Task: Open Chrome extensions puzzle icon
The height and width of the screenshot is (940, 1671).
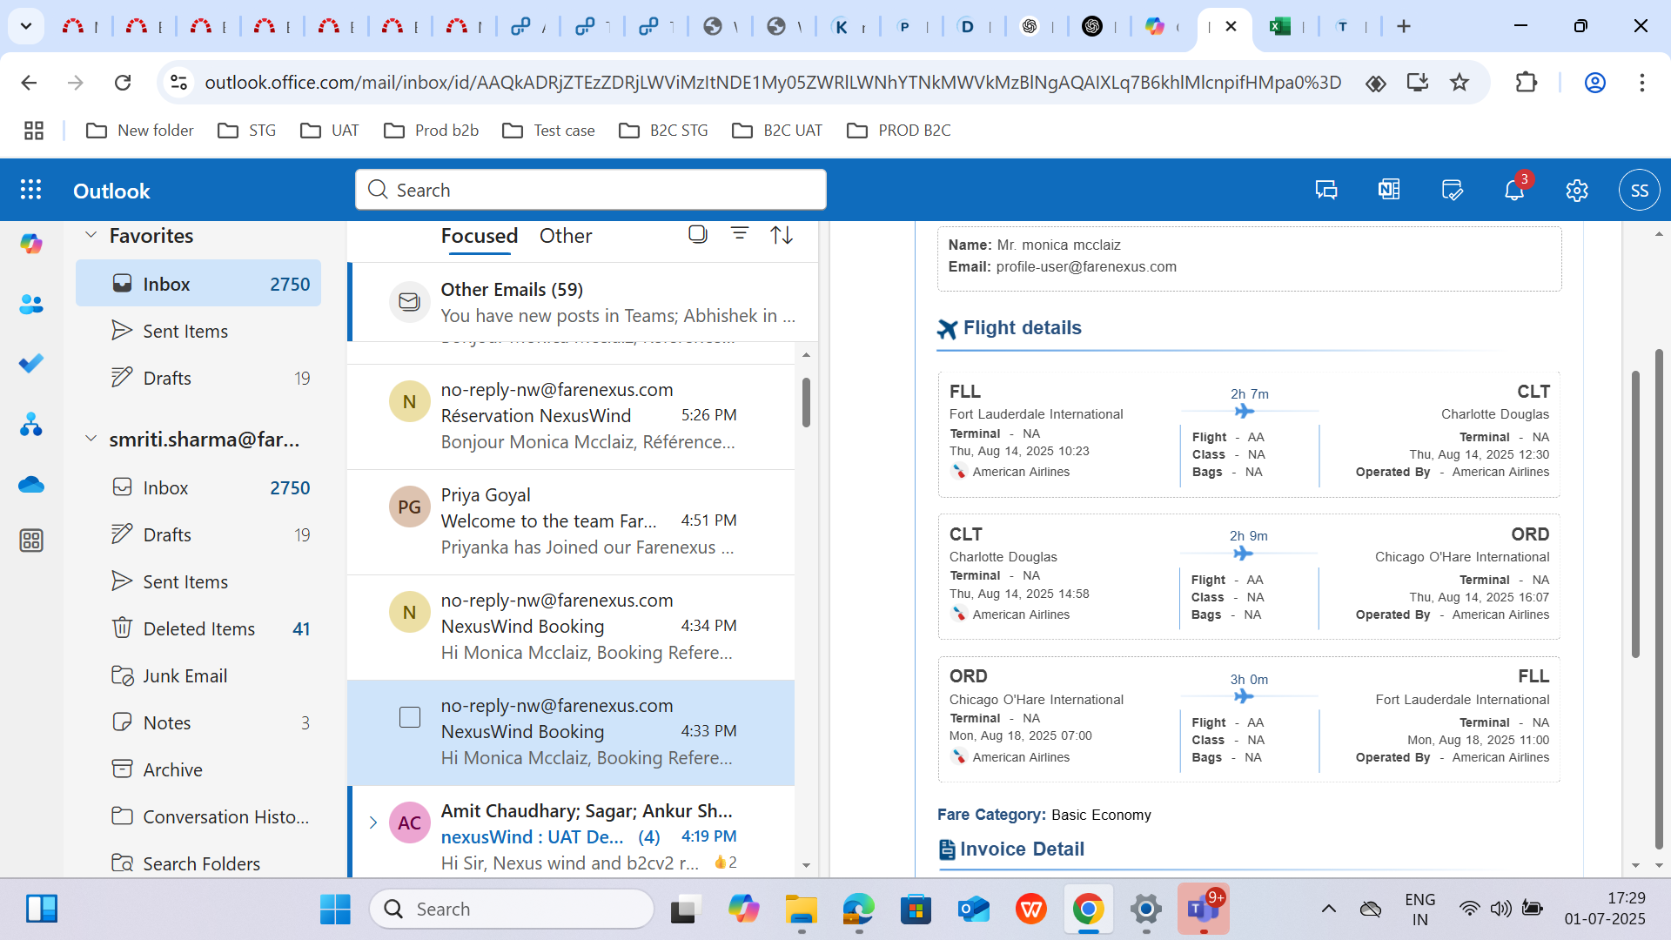Action: 1526,82
